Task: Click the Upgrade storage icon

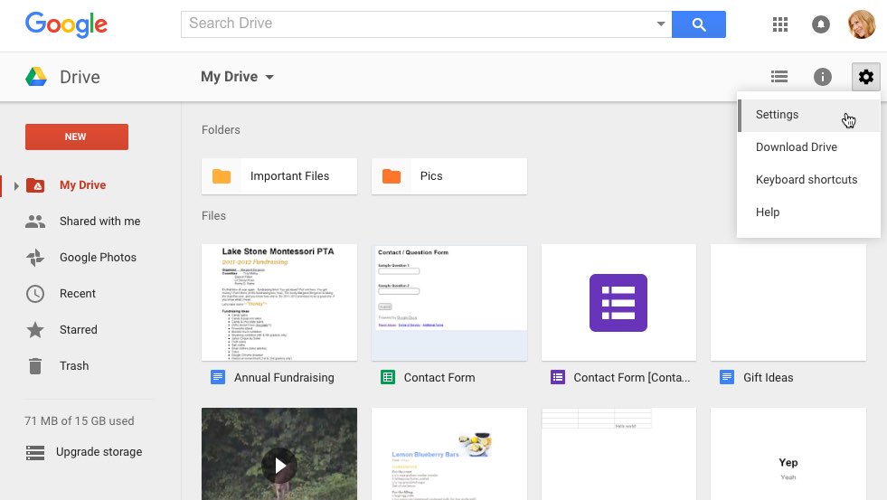Action: 35,452
